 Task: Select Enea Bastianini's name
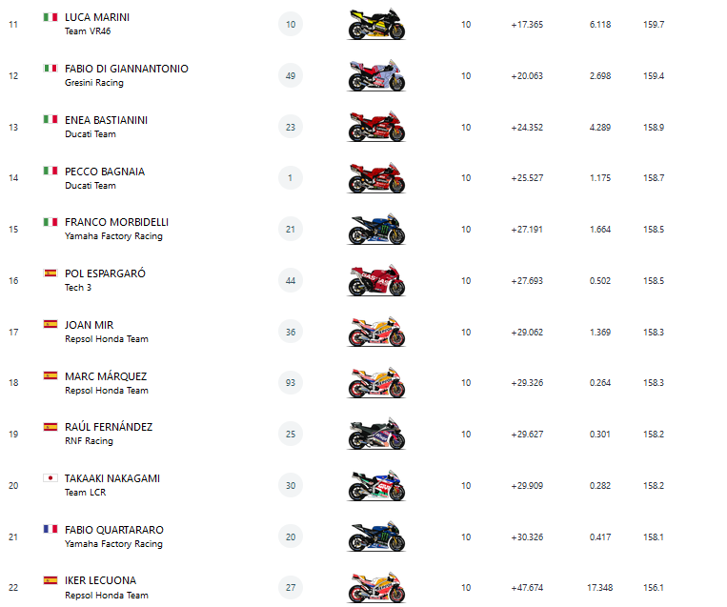pyautogui.click(x=106, y=120)
